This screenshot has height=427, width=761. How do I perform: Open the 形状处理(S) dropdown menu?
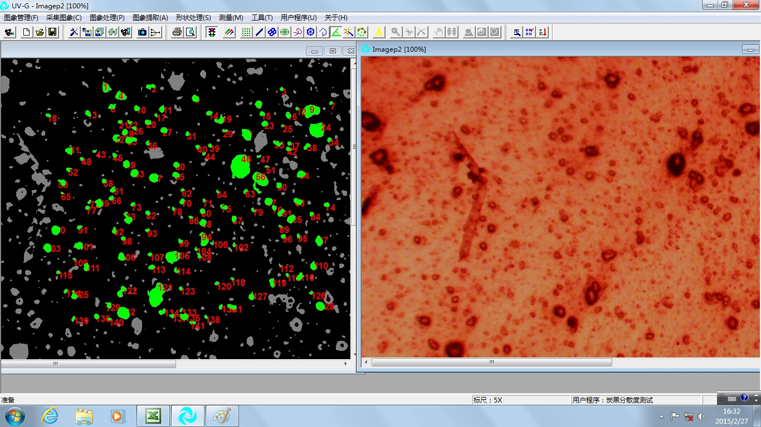click(x=193, y=18)
